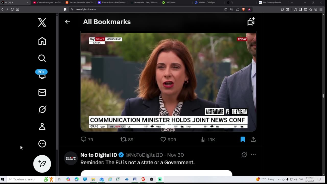Open Notifications bell with 20+ badge

tap(42, 75)
